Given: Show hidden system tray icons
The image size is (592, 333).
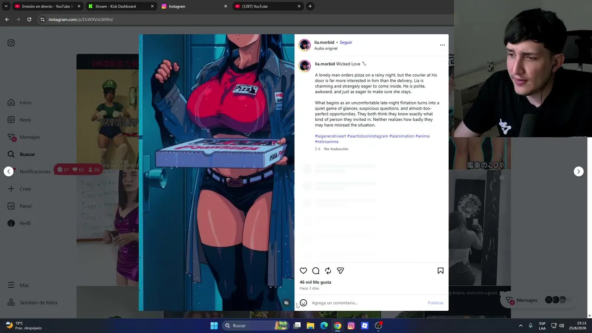Looking at the screenshot, I should click(x=521, y=326).
